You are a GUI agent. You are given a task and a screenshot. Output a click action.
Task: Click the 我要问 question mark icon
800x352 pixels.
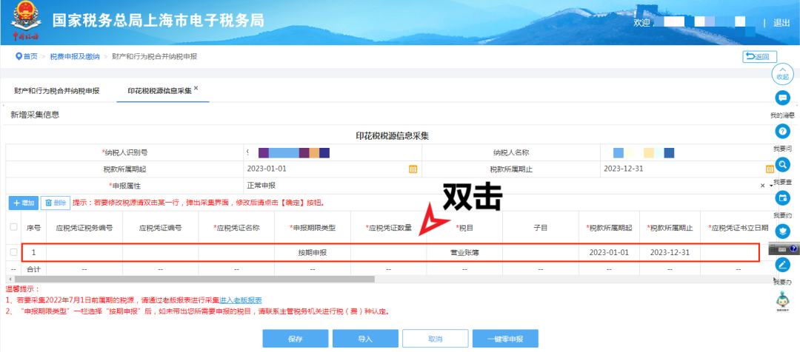tap(782, 132)
